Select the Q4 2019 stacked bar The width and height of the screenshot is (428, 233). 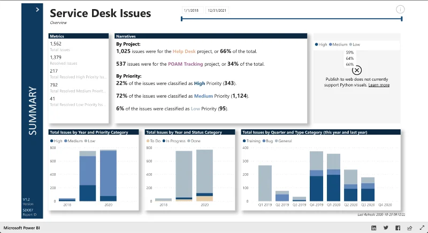point(316,176)
